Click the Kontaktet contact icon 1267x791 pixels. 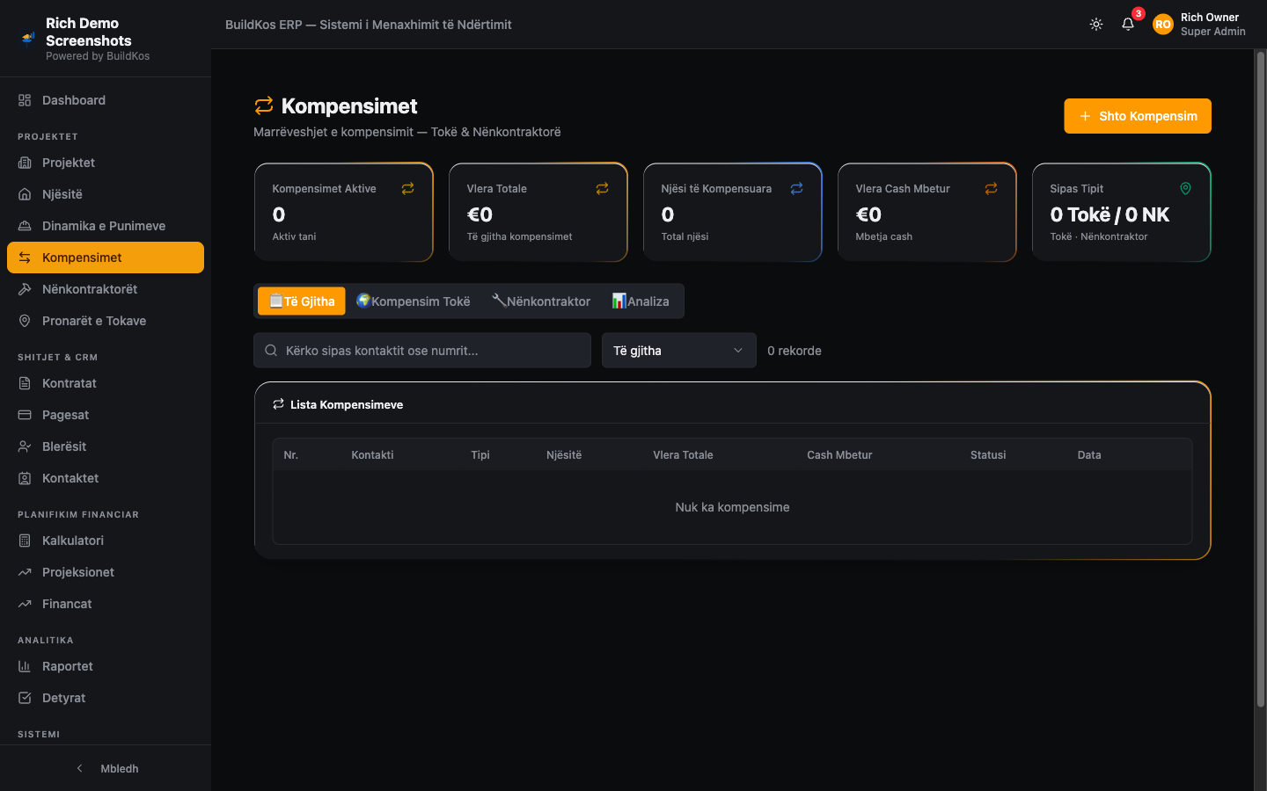pyautogui.click(x=25, y=478)
